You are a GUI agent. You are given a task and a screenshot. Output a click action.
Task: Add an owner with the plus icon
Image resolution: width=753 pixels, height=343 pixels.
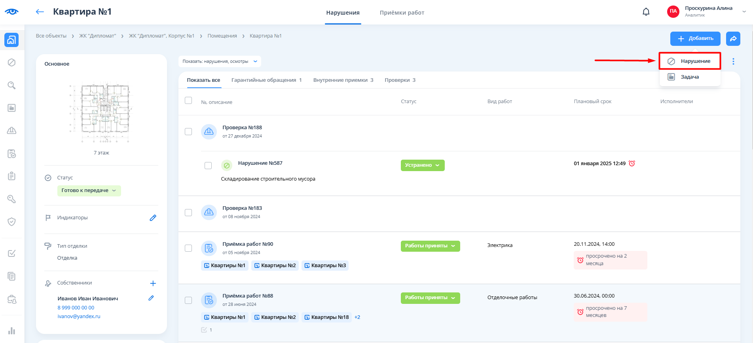[153, 283]
